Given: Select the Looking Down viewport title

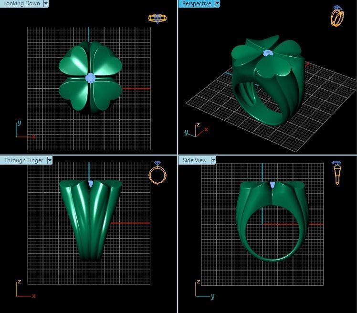Looking at the screenshot, I should [21, 3].
